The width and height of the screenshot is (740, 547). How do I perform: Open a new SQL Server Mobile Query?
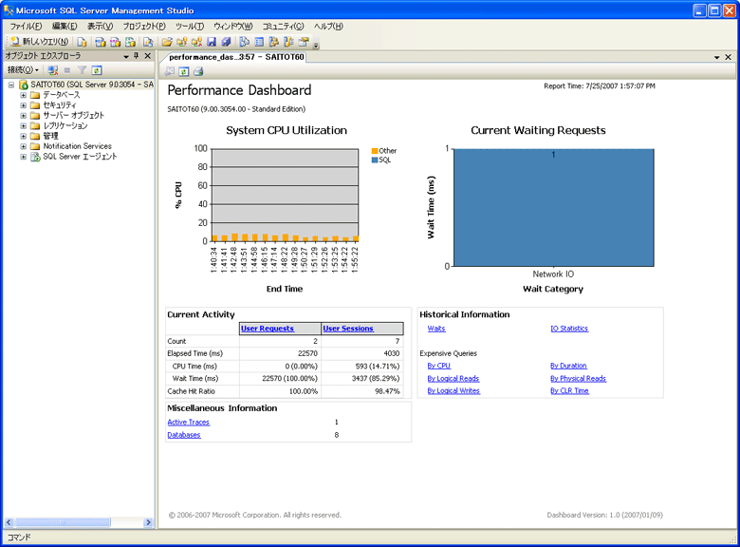148,42
